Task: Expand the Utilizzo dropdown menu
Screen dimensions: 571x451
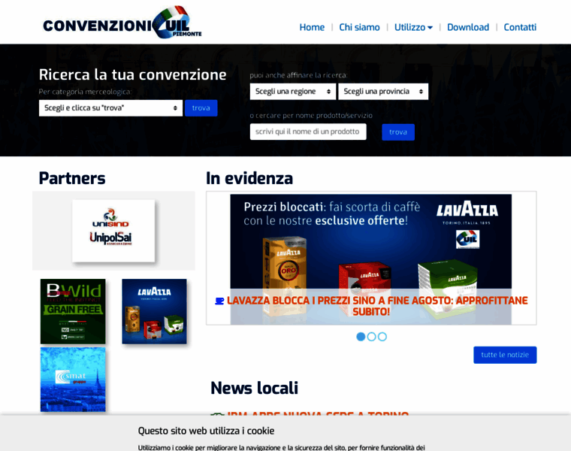Action: pos(413,27)
